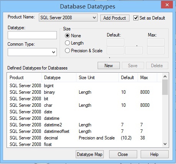Select the None size radio button
176x164 pixels.
(67, 35)
